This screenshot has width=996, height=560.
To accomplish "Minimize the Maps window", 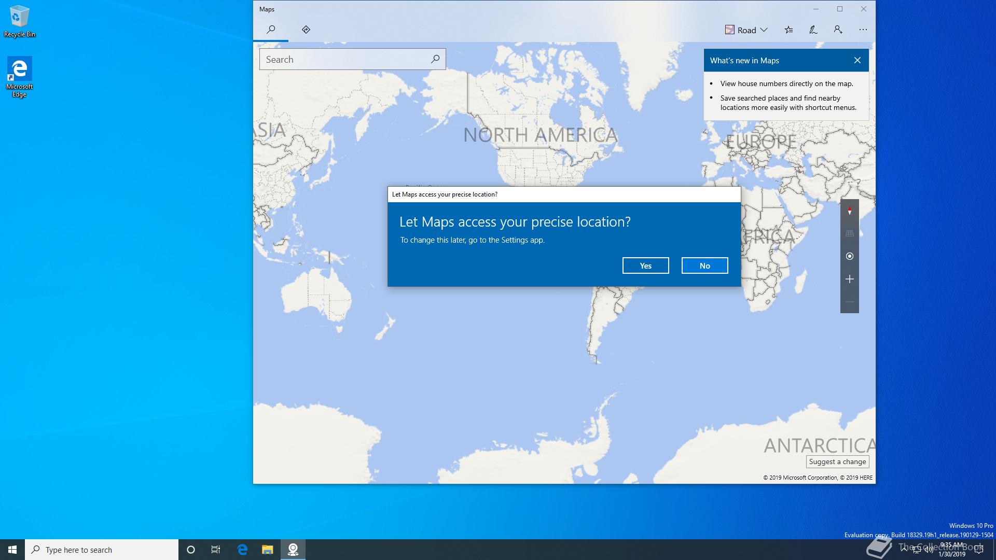I will pyautogui.click(x=816, y=9).
